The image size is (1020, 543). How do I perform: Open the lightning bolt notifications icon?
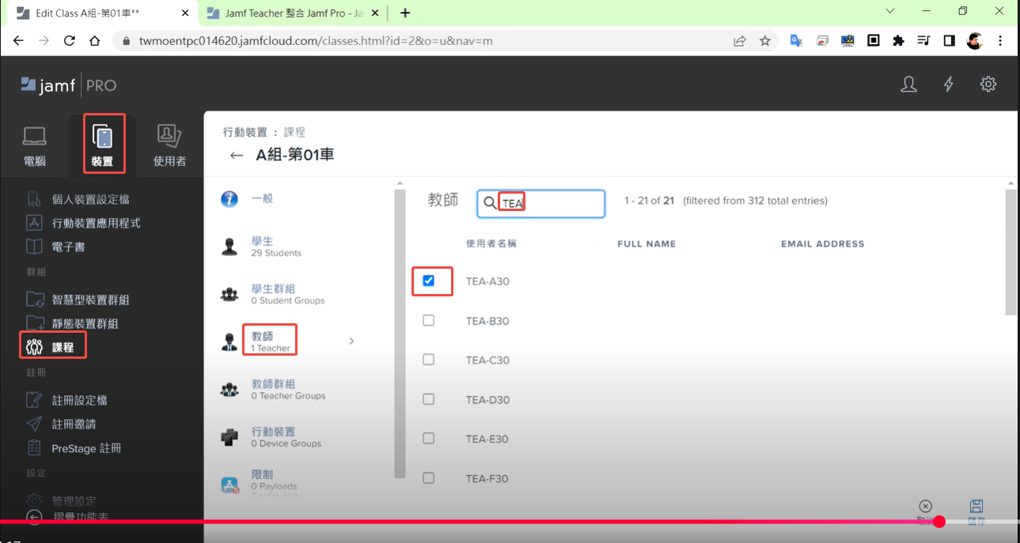click(949, 85)
